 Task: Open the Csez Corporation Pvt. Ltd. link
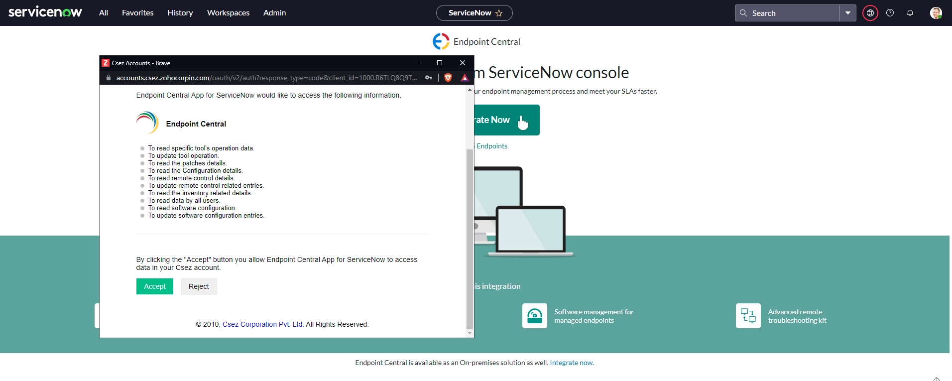pos(263,324)
